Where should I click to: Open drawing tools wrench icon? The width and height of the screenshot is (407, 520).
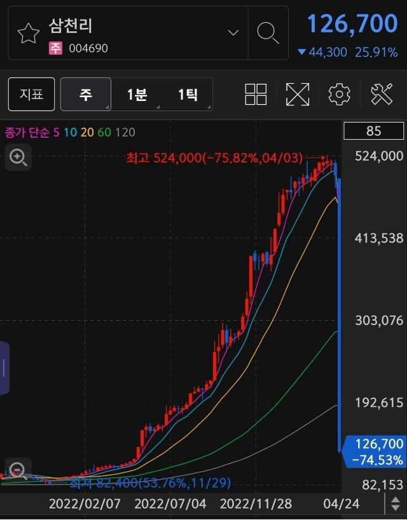(382, 95)
